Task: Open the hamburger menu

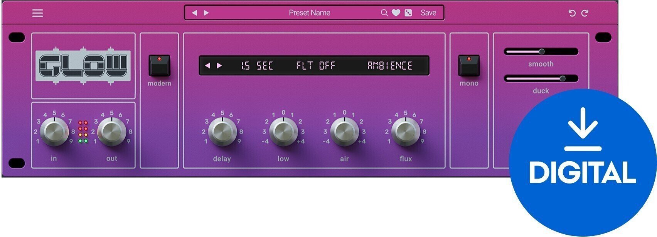Action: (37, 13)
